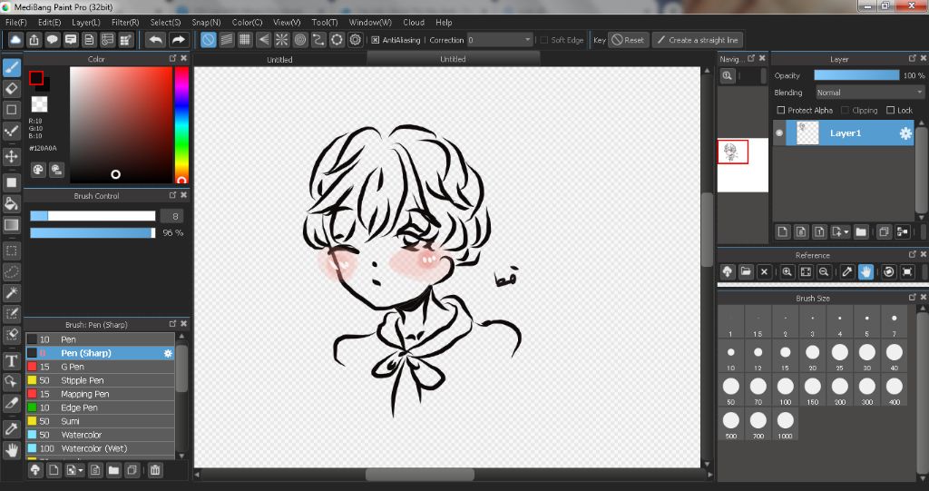Enable the concentric circle snap guide
This screenshot has height=491, width=929.
tap(300, 40)
